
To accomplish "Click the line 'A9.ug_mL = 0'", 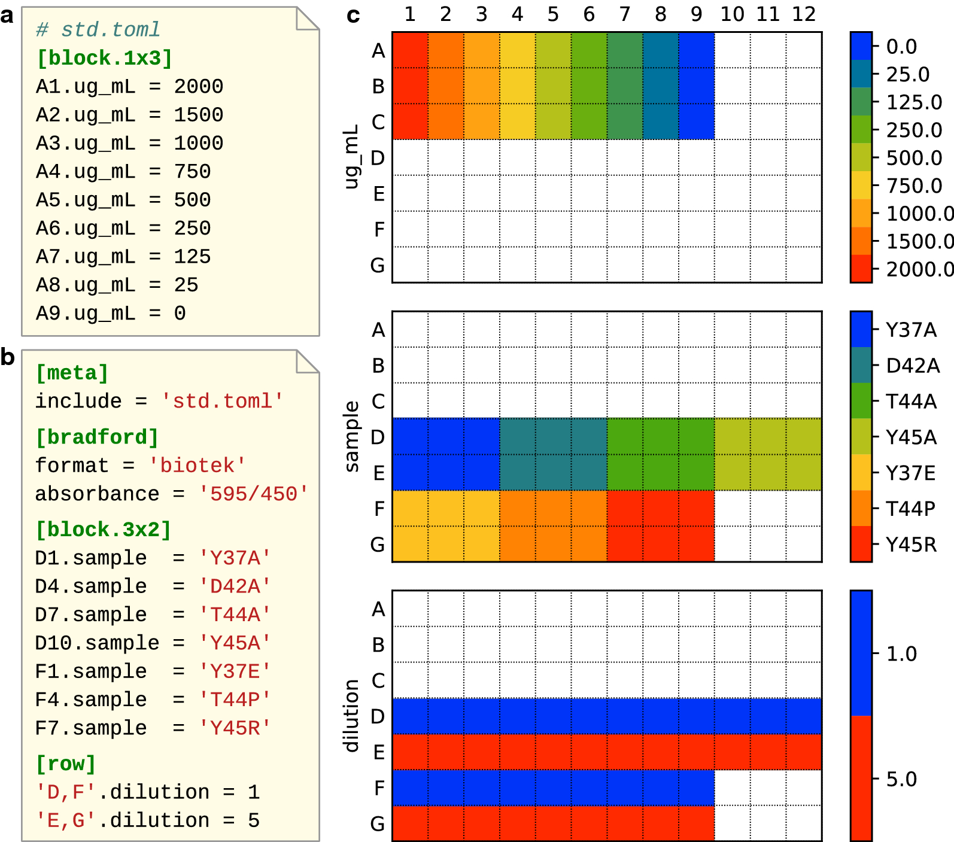I will click(x=111, y=312).
